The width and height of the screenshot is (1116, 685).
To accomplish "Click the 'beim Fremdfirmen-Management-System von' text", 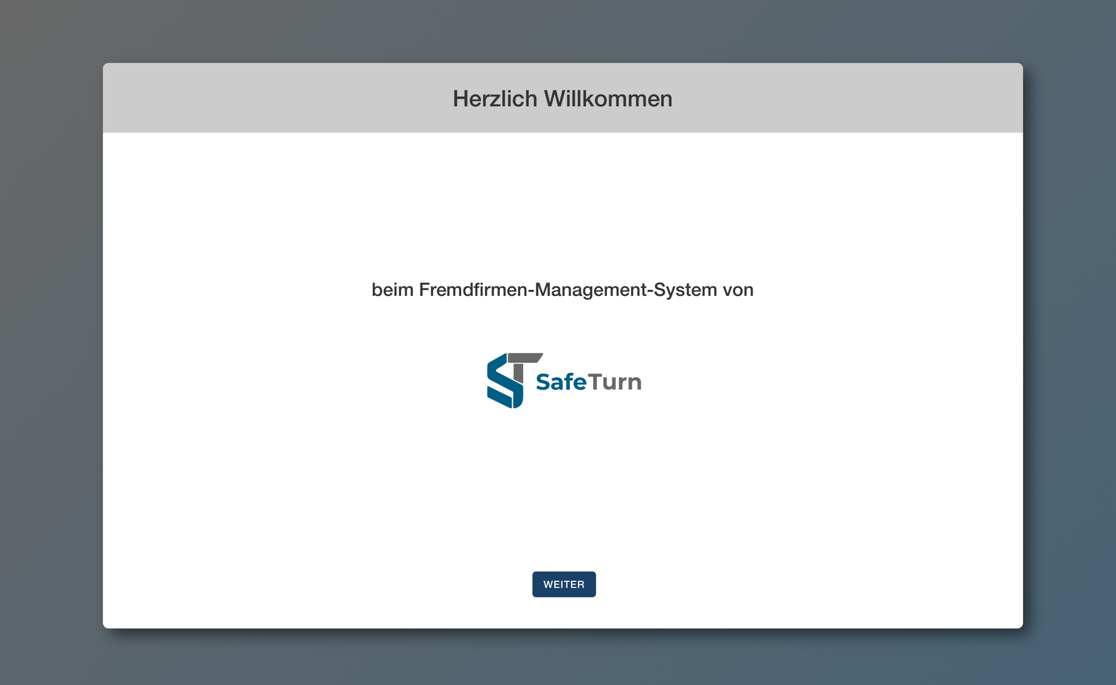I will click(562, 290).
